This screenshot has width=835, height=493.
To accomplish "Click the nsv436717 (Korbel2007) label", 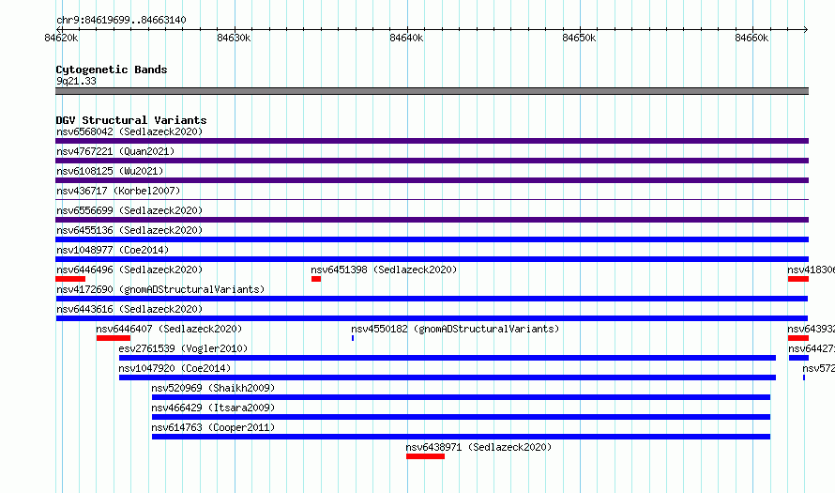I will click(118, 191).
